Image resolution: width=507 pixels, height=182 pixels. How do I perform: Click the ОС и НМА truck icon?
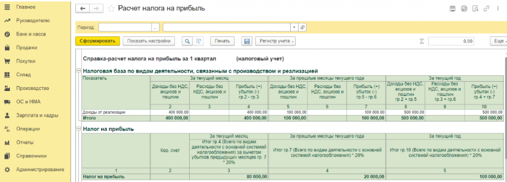click(x=7, y=102)
